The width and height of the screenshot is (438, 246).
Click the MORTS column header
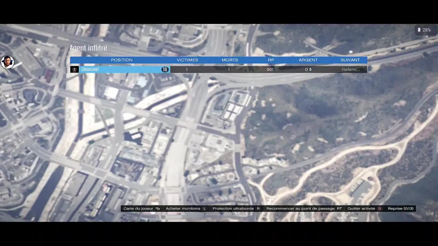[x=230, y=60]
